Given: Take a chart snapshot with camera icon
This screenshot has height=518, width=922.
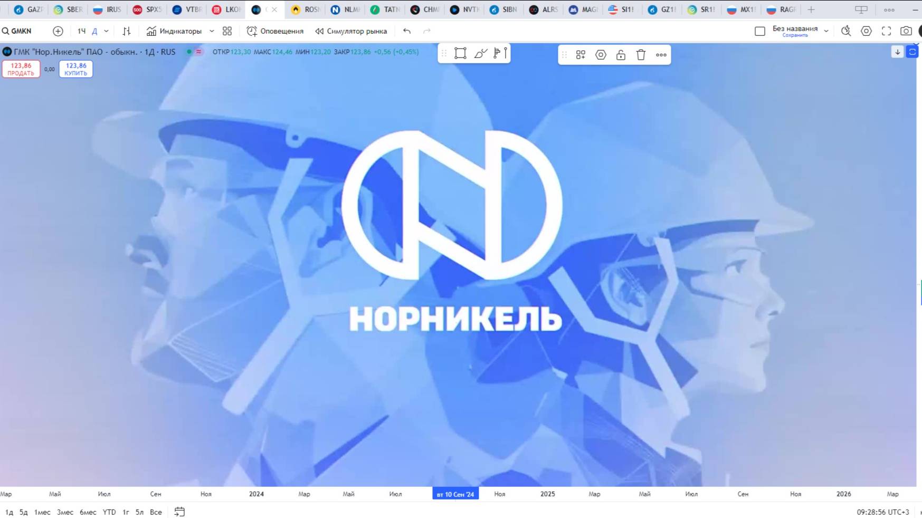Looking at the screenshot, I should [906, 31].
